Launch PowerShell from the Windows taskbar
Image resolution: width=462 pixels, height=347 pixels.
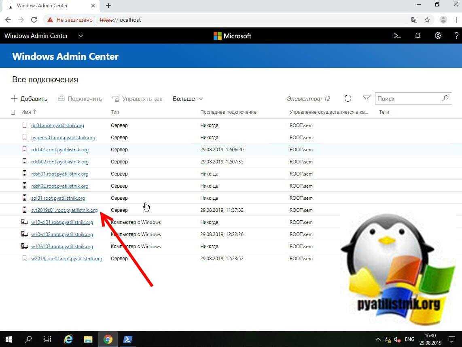(x=127, y=339)
